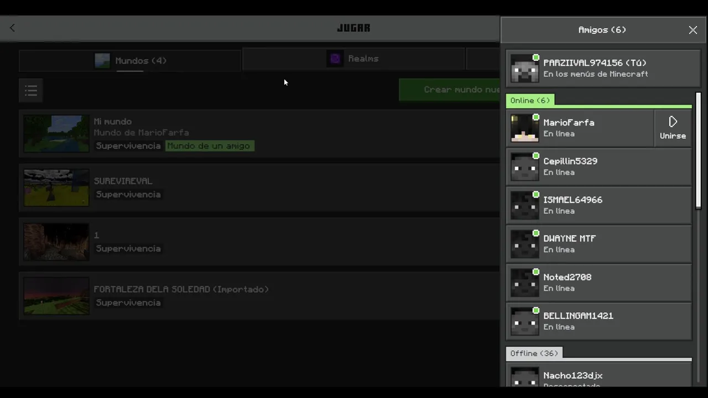The image size is (708, 398).
Task: Select thumbnail of world 1
Action: [56, 242]
